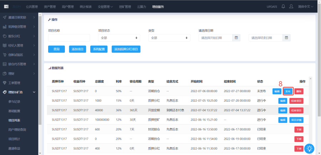This screenshot has height=155, width=321.
Task: Expand 抵押借贷管理 sidebar chevron
Action: [x=34, y=27]
